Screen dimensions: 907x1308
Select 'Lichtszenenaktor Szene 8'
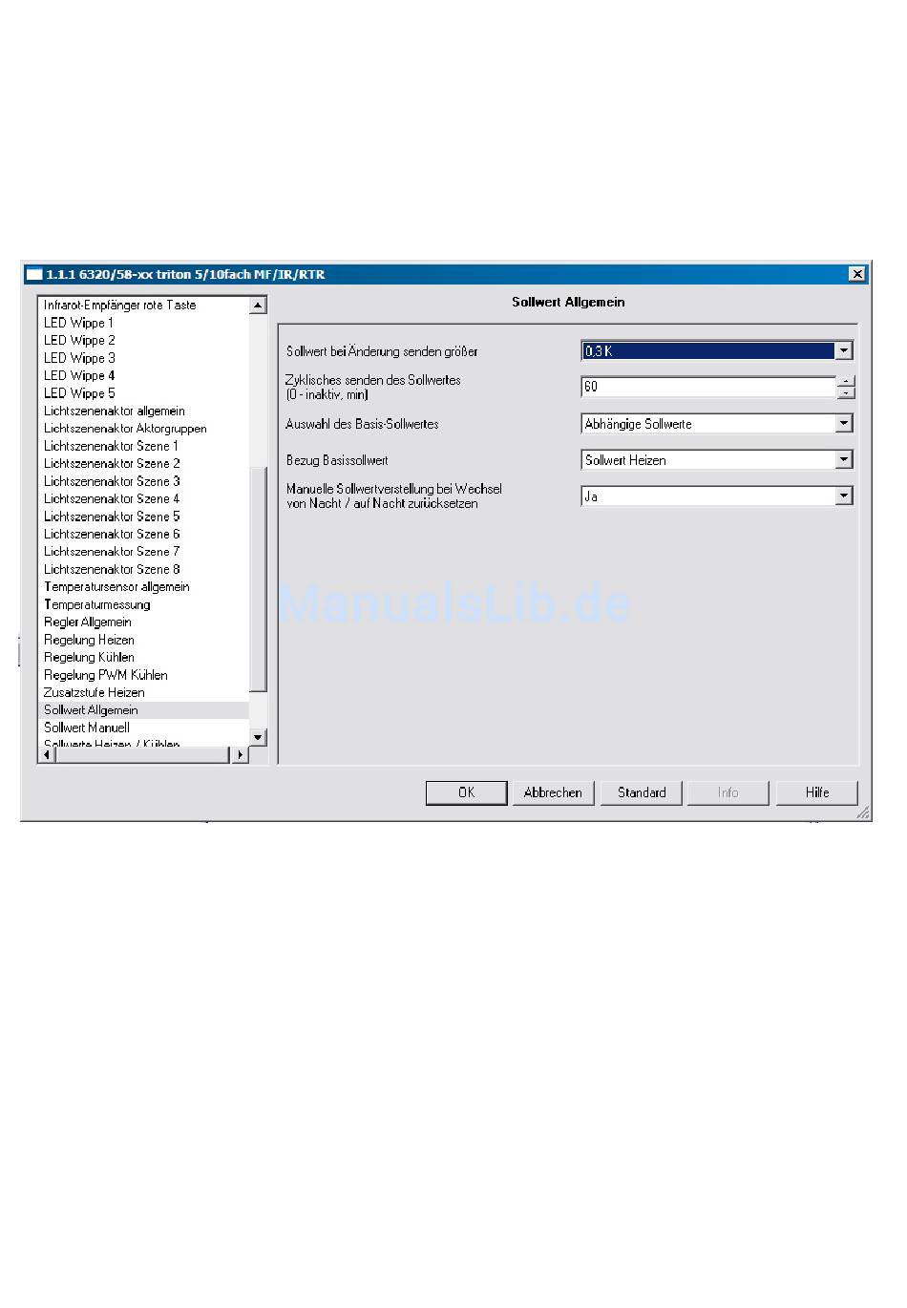point(112,569)
